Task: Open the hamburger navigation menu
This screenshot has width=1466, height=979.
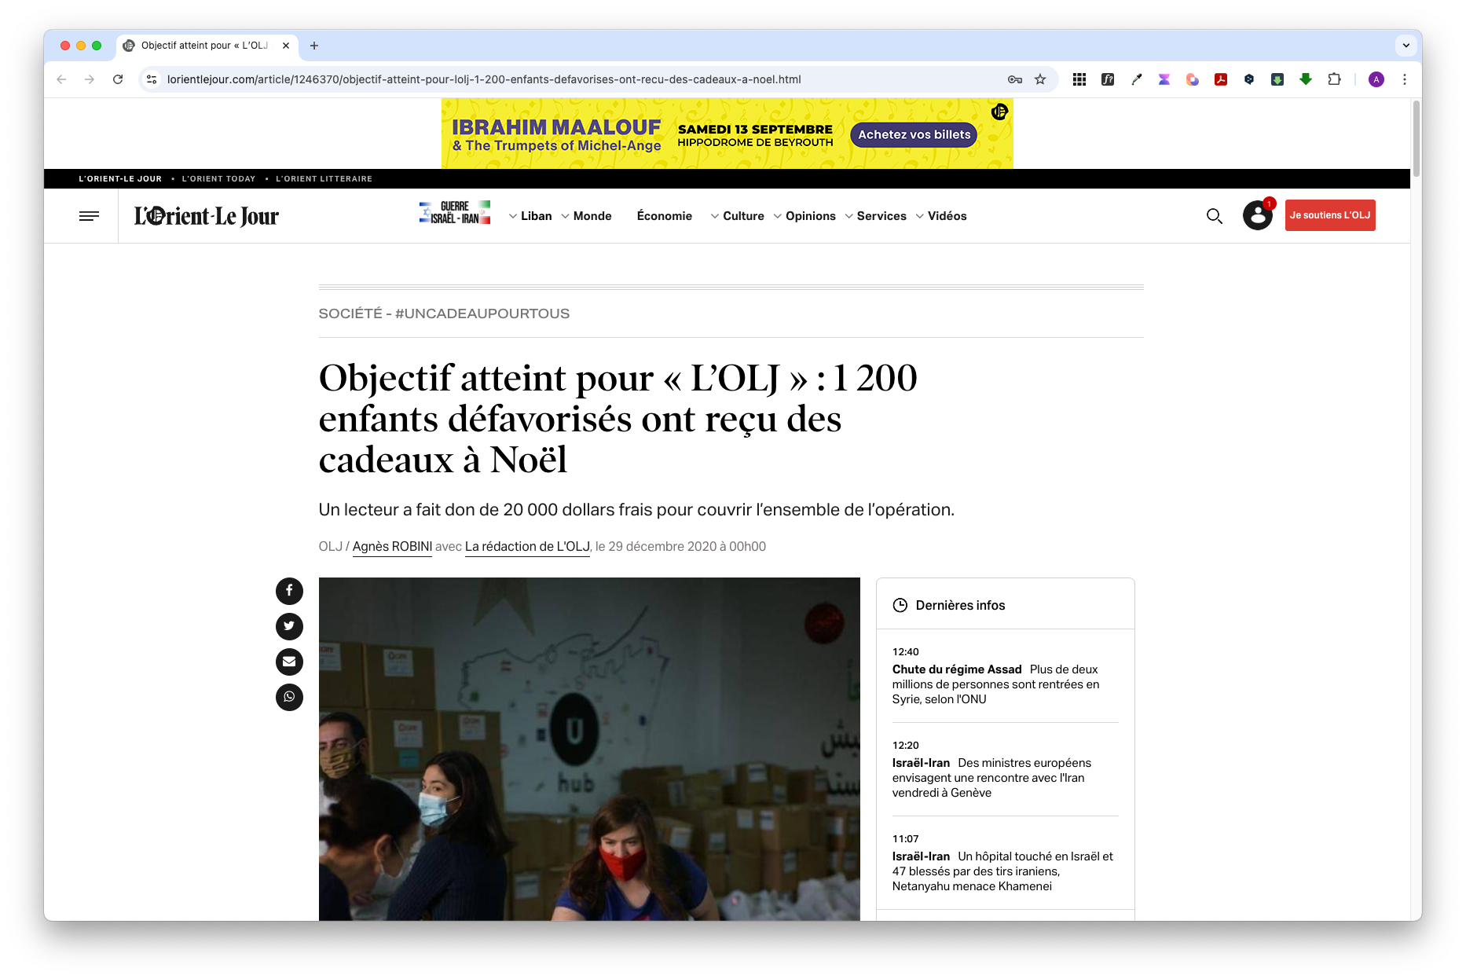Action: (89, 215)
